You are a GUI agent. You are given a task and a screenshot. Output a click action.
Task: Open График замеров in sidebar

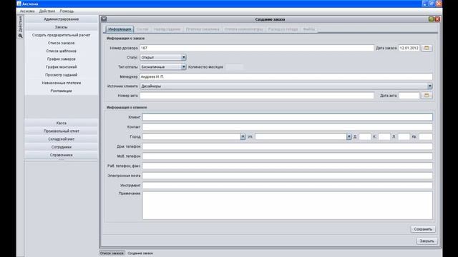coord(62,59)
